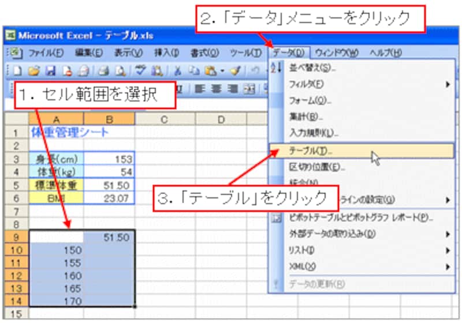Viewport: 462px width, 323px height.
Task: Click the Copy icon
Action: click(194, 71)
